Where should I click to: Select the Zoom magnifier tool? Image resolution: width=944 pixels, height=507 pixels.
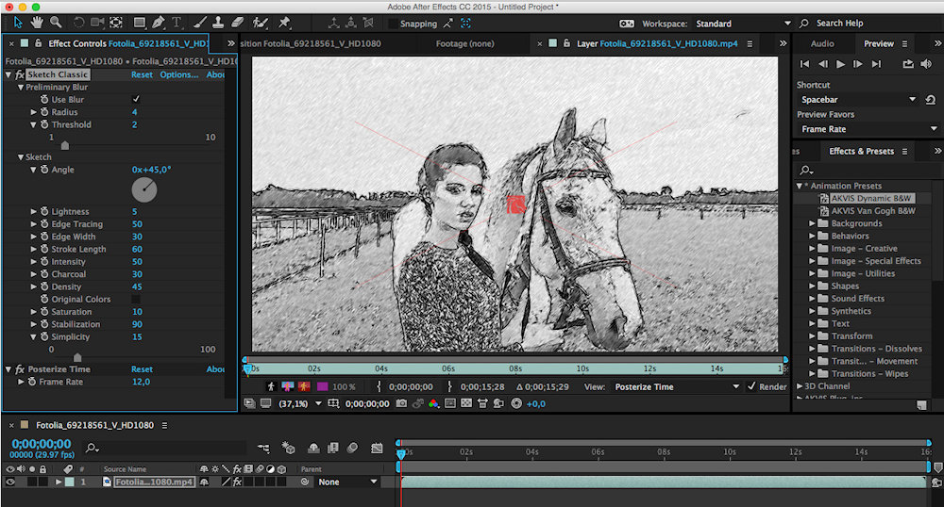coord(57,22)
